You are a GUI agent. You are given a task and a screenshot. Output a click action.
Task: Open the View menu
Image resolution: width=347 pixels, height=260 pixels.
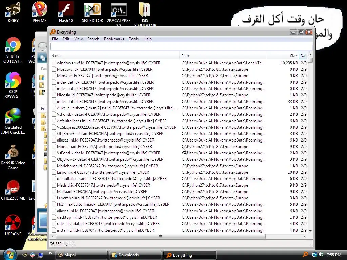(x=78, y=39)
